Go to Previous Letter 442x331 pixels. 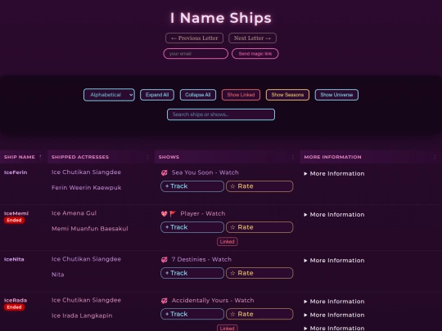(195, 38)
